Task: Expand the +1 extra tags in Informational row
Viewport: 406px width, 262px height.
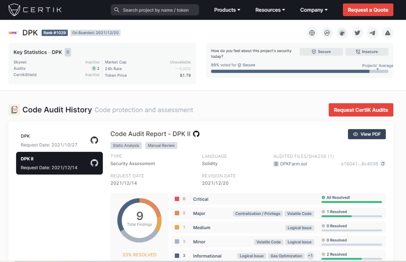Action: click(310, 256)
